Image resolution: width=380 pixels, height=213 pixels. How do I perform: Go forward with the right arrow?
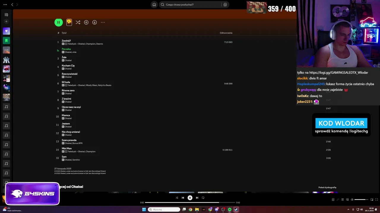point(17,4)
